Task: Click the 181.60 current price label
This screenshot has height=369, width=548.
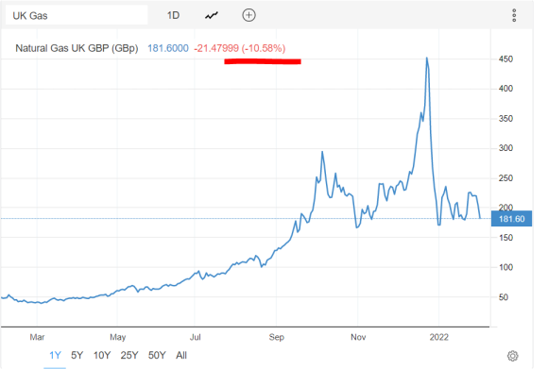Action: 511,219
